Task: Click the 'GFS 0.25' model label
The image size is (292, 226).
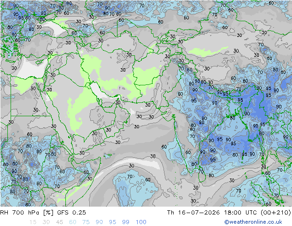Action: 71,213
